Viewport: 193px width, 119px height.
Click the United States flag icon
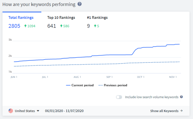coord(11,111)
